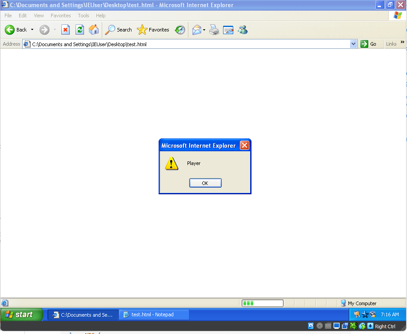407x334 pixels.
Task: Click the Forward arrow icon
Action: tap(44, 30)
